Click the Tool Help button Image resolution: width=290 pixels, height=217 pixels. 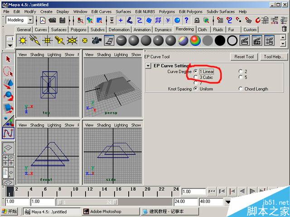274,57
